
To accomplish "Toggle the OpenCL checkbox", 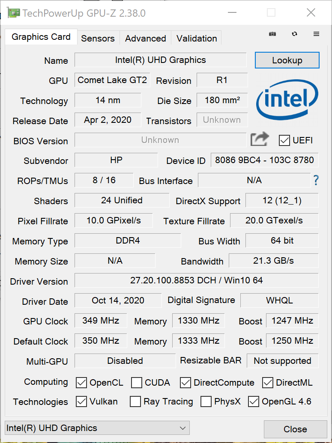I will pyautogui.click(x=81, y=383).
